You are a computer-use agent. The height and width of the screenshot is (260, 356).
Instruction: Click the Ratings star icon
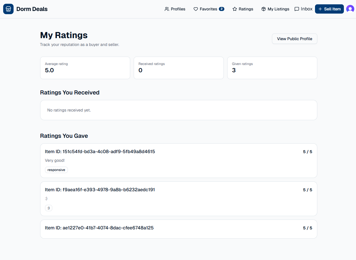[235, 9]
